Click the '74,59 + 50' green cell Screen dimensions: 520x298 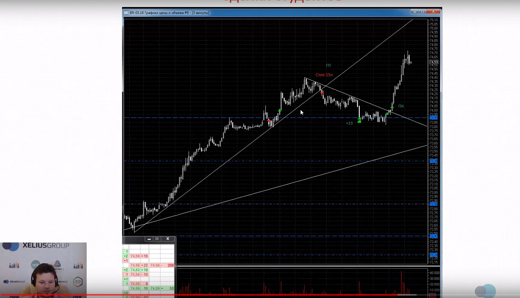pyautogui.click(x=162, y=288)
